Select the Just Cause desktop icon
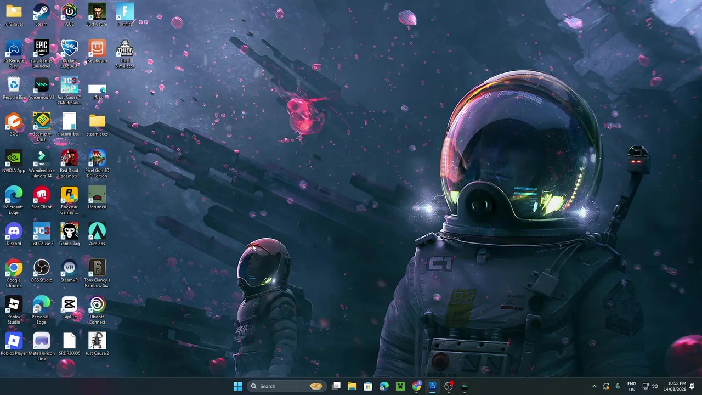This screenshot has width=702, height=395. tap(97, 15)
